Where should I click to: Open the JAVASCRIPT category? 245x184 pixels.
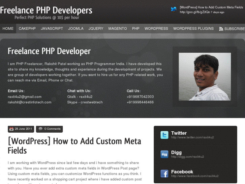pos(52,28)
